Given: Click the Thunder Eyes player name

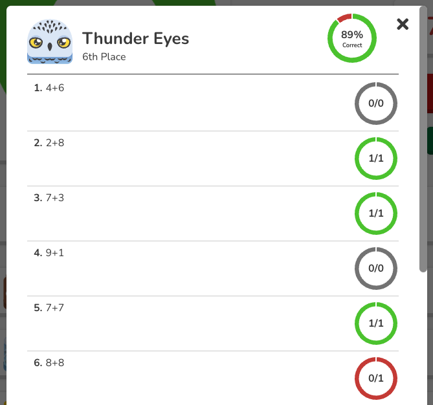Looking at the screenshot, I should tap(135, 38).
